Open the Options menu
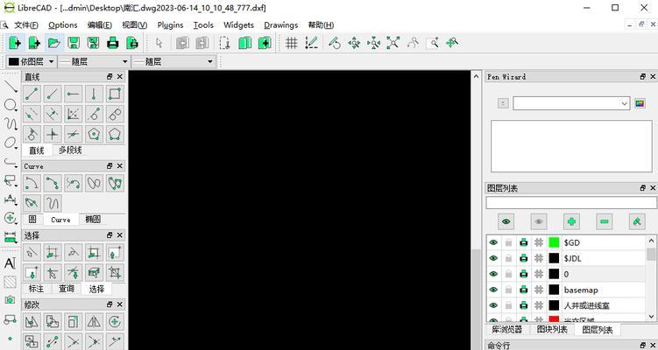658x350 pixels. pos(63,25)
